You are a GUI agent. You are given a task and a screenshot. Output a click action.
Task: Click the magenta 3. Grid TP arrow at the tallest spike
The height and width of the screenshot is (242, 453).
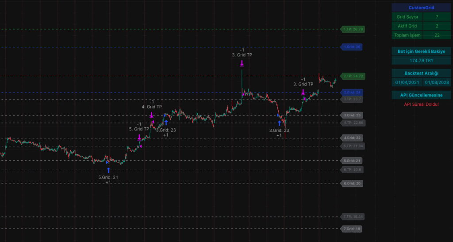(242, 64)
